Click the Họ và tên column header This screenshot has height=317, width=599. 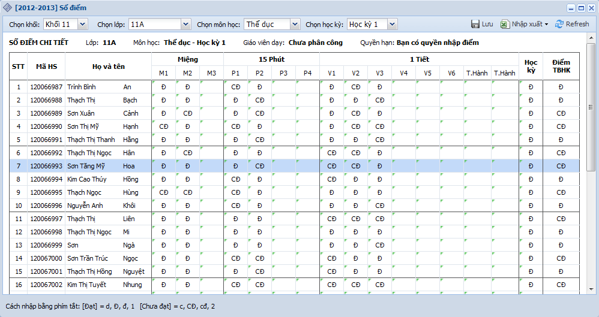pos(108,66)
